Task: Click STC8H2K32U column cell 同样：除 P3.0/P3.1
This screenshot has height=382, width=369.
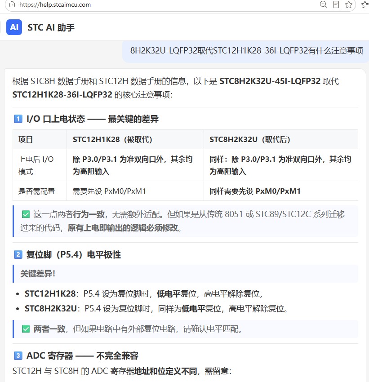Action: coord(280,165)
